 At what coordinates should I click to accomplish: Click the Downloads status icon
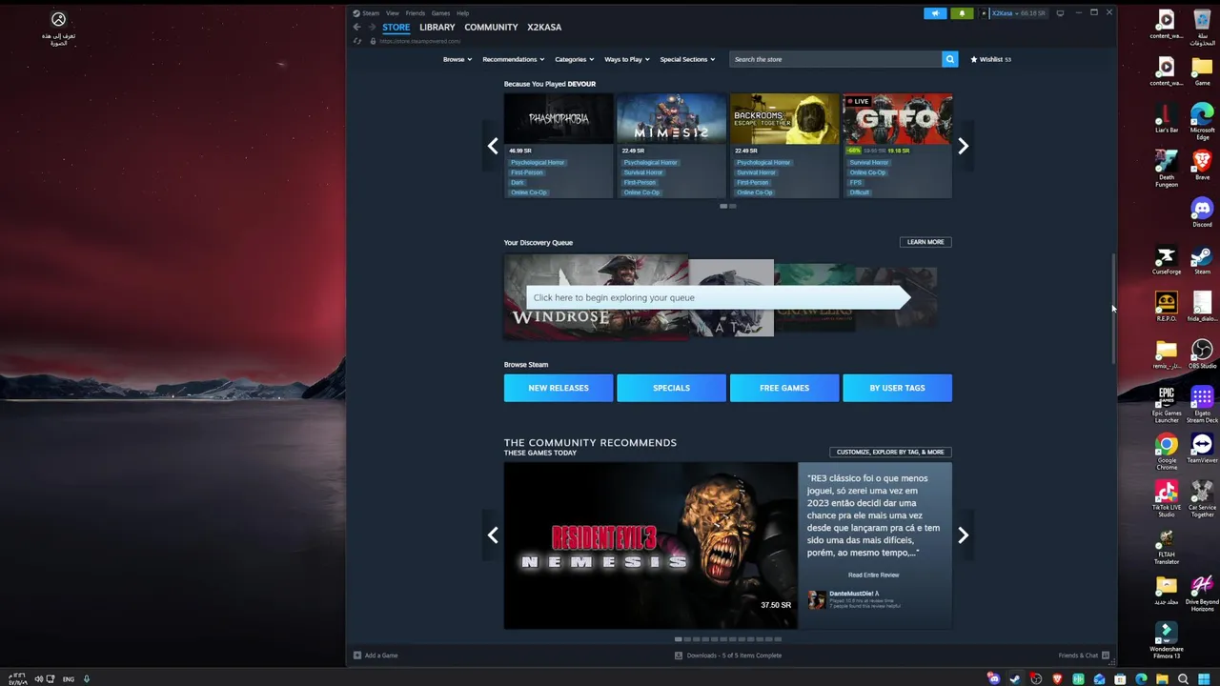(679, 656)
